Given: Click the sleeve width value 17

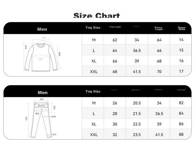Looking at the screenshot, I should (x=181, y=71).
